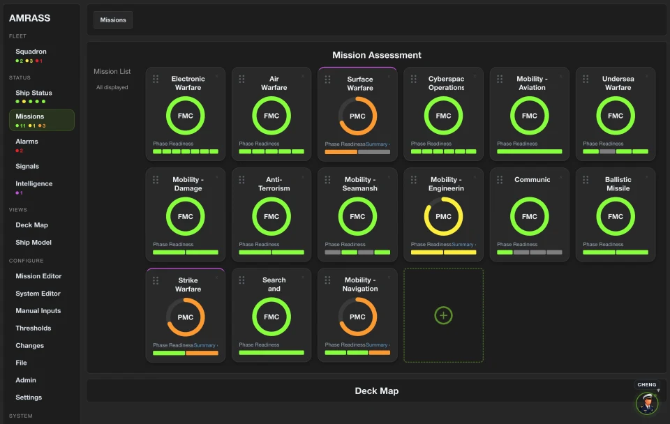This screenshot has width=670, height=424.
Task: Open the Mobility - Engineering Summary link
Action: (x=463, y=245)
